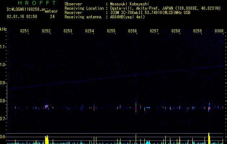Click the 0300 time marker

[219, 31]
